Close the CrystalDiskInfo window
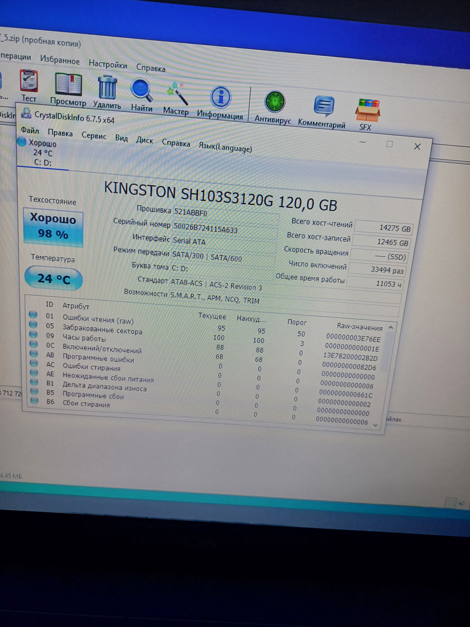Screen dimensions: 470x627 (417, 146)
